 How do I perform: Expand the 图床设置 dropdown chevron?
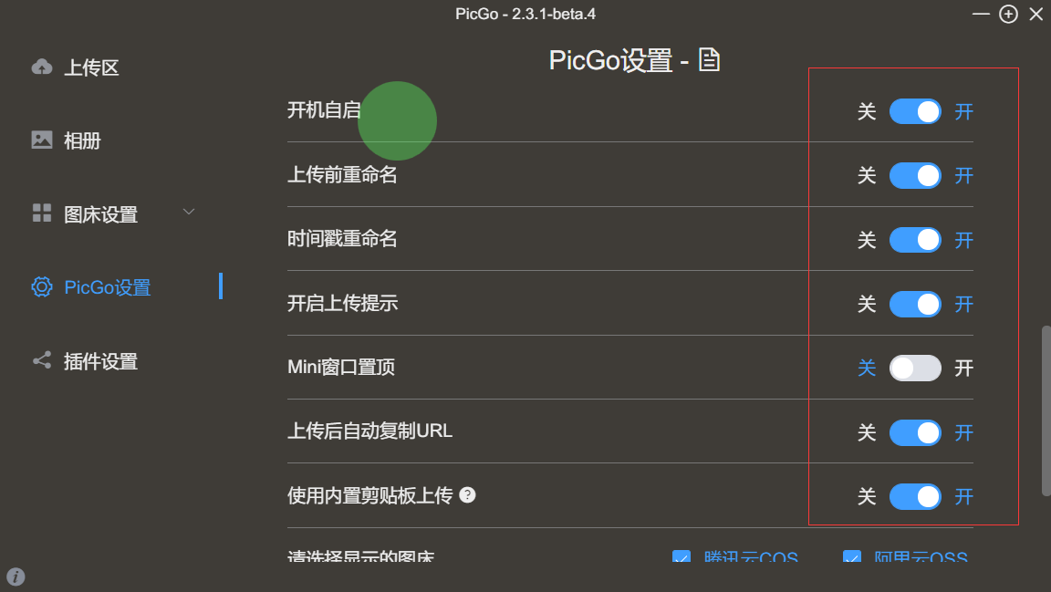189,212
